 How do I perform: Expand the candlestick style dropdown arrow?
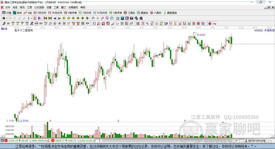31,18
